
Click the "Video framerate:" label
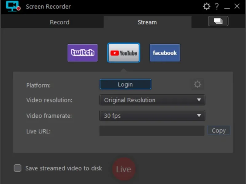click(x=49, y=116)
